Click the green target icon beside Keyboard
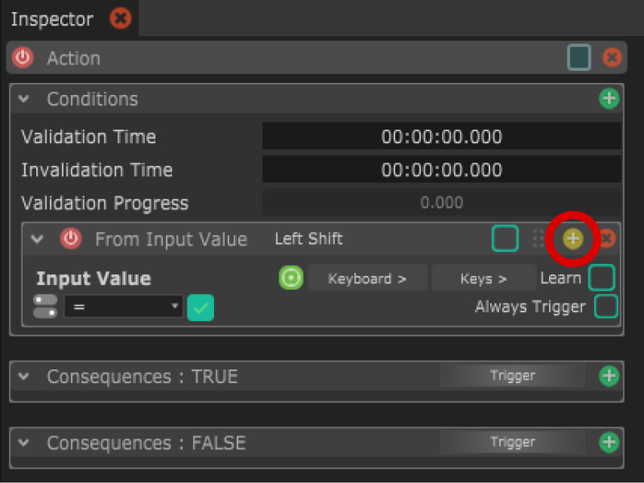644x483 pixels. coord(291,278)
